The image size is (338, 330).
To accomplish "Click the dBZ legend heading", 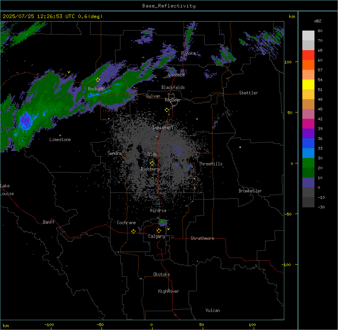I will (x=318, y=21).
